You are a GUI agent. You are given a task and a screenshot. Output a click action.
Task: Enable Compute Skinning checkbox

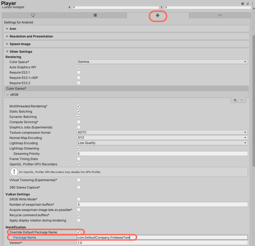(x=79, y=122)
